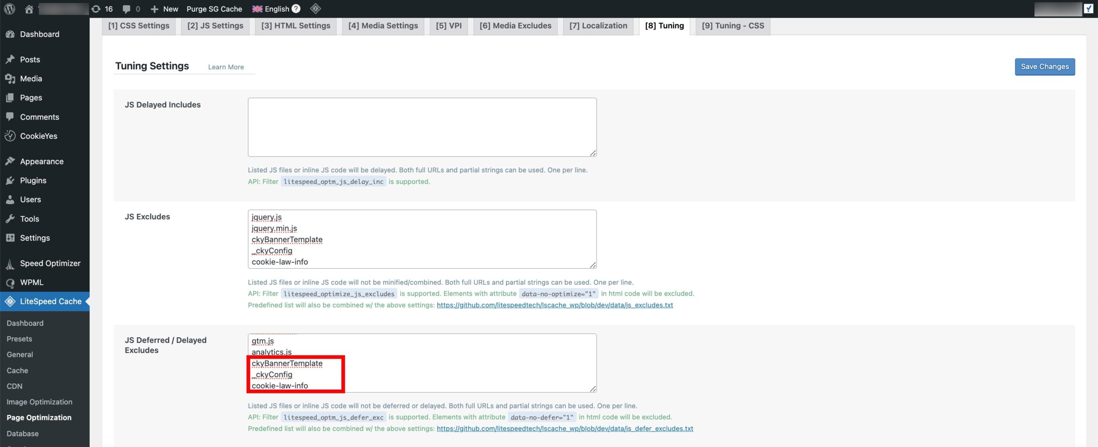
Task: Click the Comments icon in sidebar
Action: [10, 117]
